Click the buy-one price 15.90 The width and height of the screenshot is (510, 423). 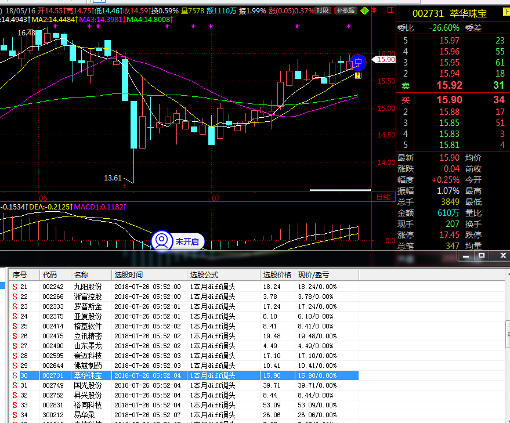449,100
